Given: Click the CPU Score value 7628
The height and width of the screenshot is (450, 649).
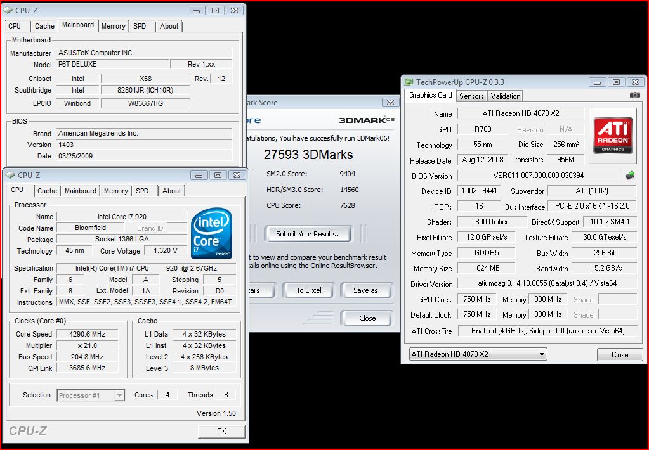Looking at the screenshot, I should tap(347, 205).
